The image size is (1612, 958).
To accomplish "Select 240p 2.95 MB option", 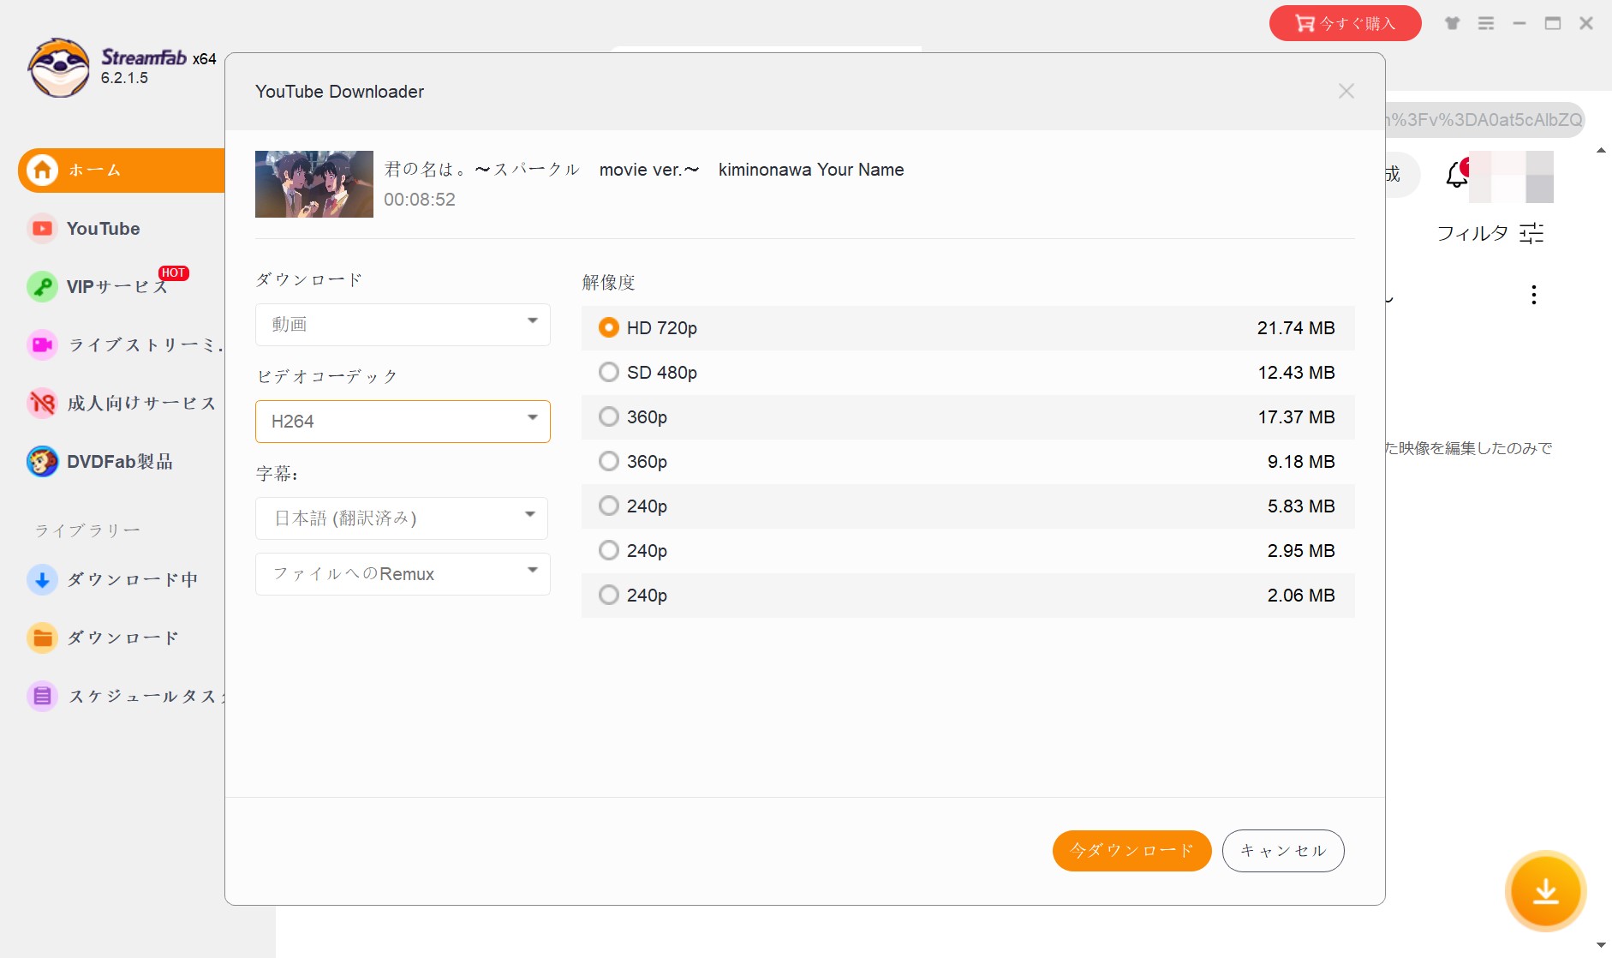I will 968,551.
